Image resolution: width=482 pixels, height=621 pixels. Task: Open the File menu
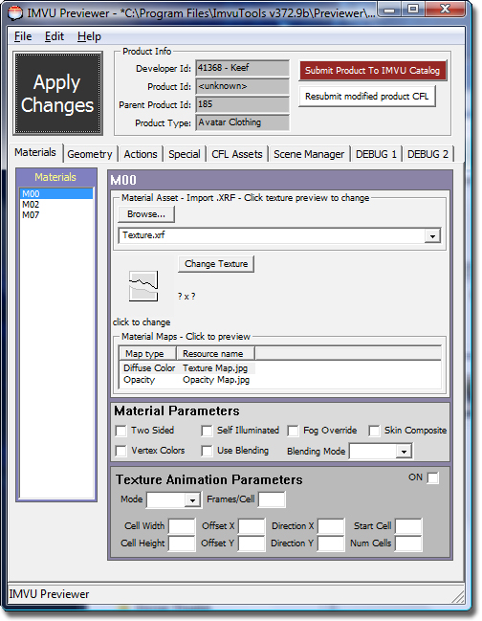(x=23, y=36)
